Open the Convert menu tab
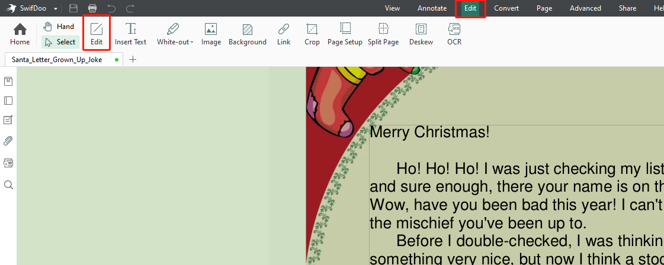This screenshot has height=265, width=664. click(x=506, y=8)
